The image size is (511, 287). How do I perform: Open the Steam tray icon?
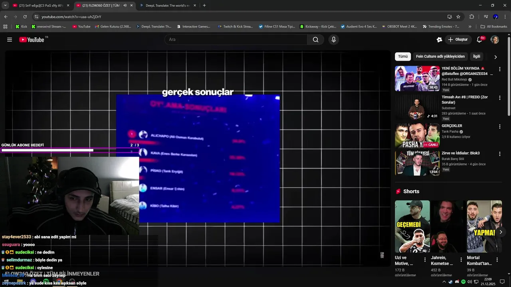pyautogui.click(x=450, y=282)
